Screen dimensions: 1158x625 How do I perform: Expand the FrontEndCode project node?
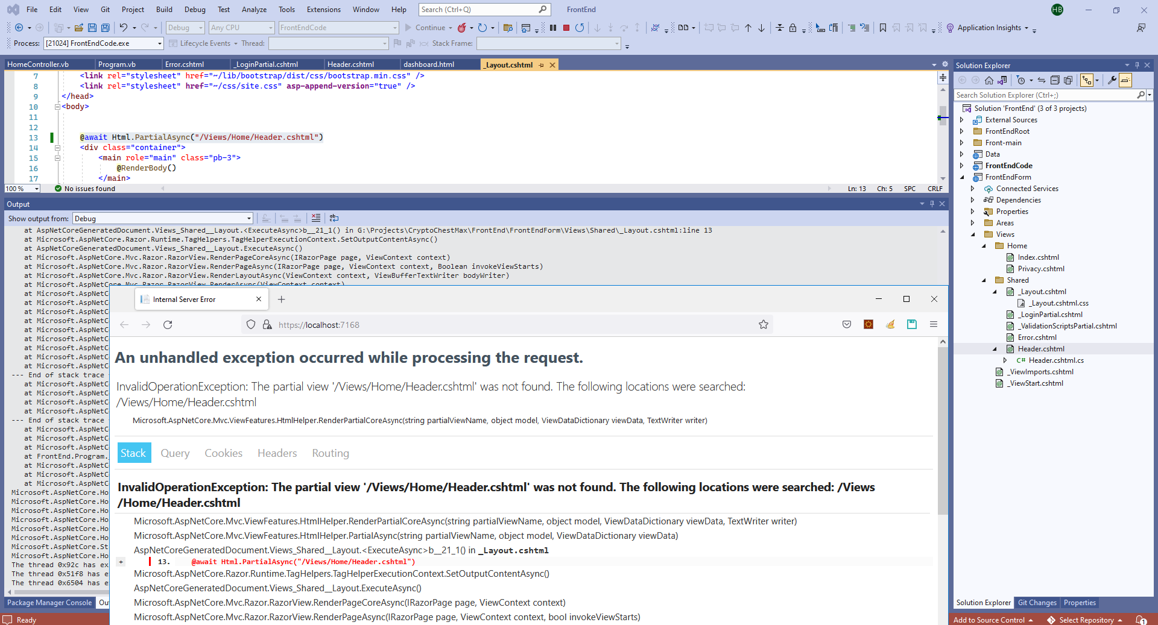click(x=962, y=166)
